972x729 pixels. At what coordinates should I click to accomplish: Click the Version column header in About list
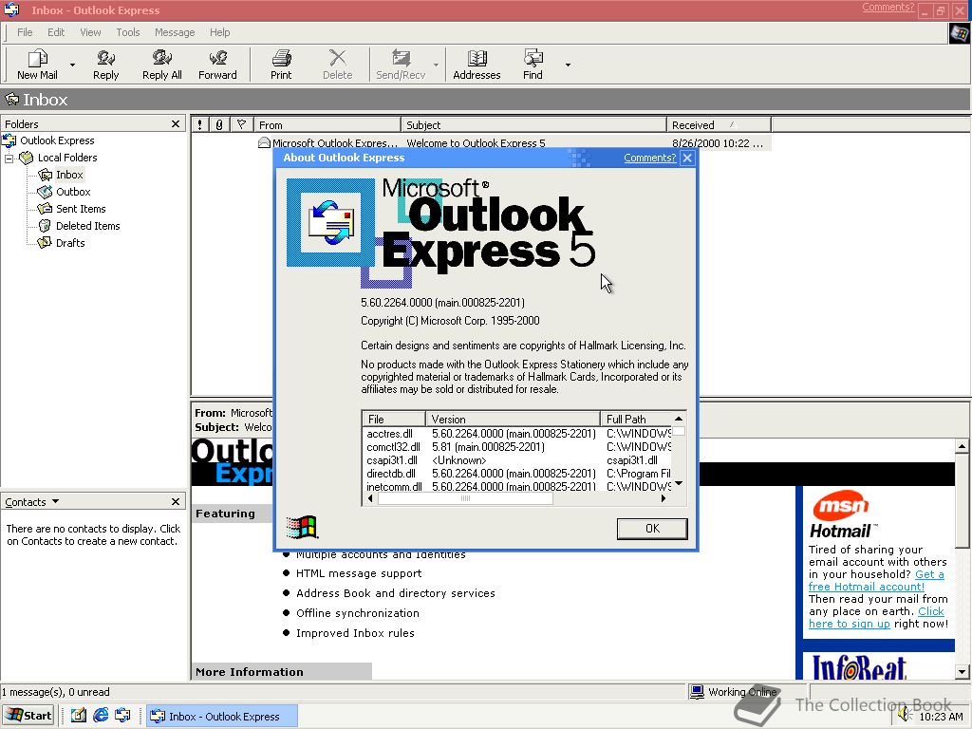coord(513,419)
